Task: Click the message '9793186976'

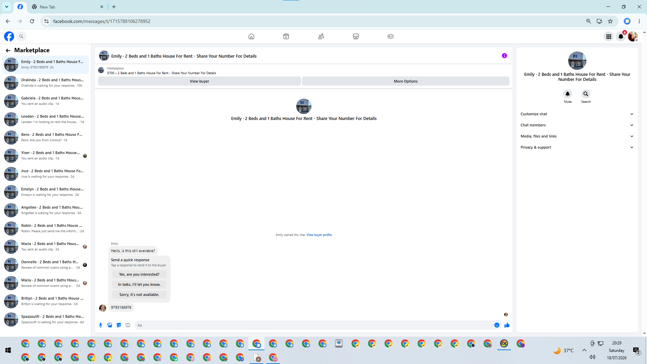Action: [x=121, y=307]
